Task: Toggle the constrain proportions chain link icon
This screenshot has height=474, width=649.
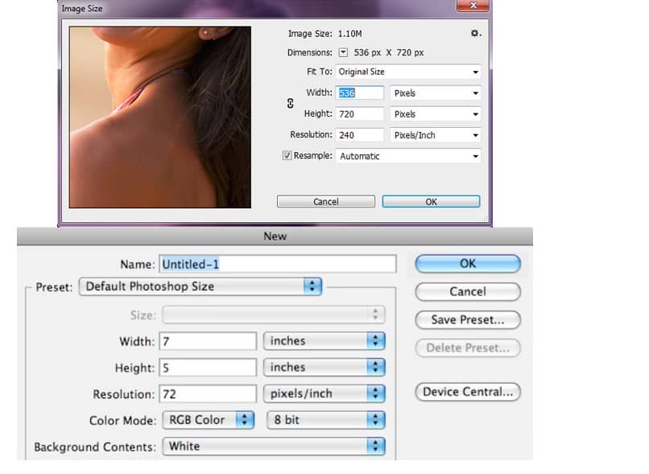Action: coord(290,103)
